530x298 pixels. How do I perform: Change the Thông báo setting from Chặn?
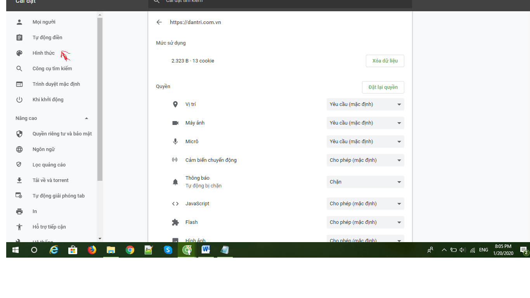click(365, 182)
